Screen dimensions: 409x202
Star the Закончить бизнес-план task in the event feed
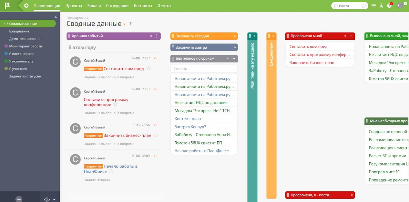pyautogui.click(x=156, y=135)
